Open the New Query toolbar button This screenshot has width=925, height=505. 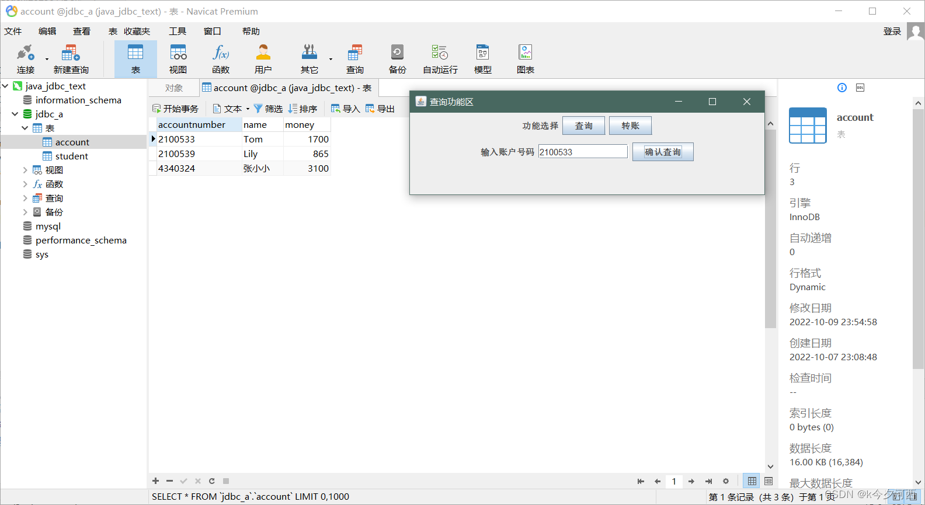[x=71, y=59]
